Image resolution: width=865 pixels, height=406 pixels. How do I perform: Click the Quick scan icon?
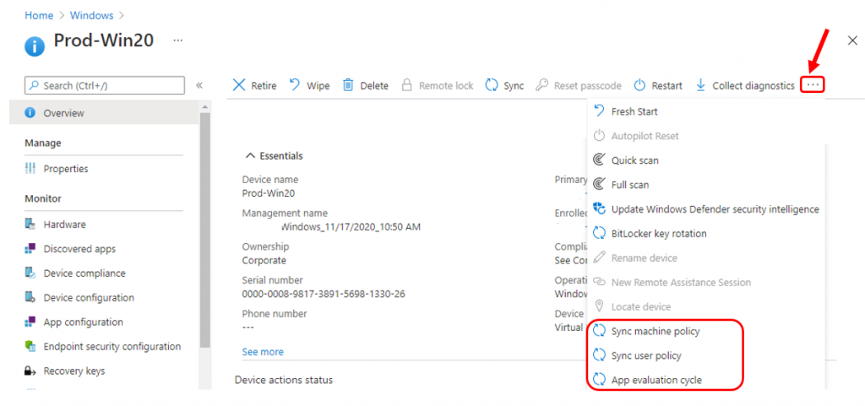tap(599, 160)
